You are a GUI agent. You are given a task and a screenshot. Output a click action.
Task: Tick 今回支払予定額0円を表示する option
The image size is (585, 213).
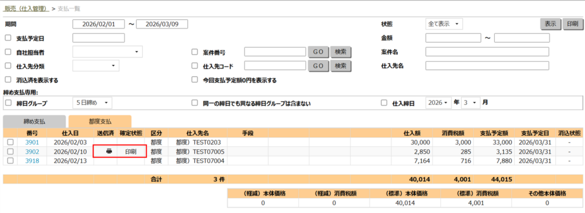click(x=194, y=80)
